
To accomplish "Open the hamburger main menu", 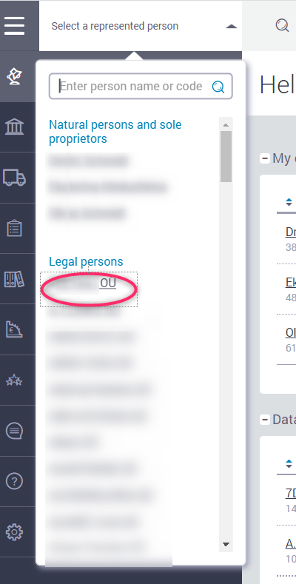I will pyautogui.click(x=15, y=26).
